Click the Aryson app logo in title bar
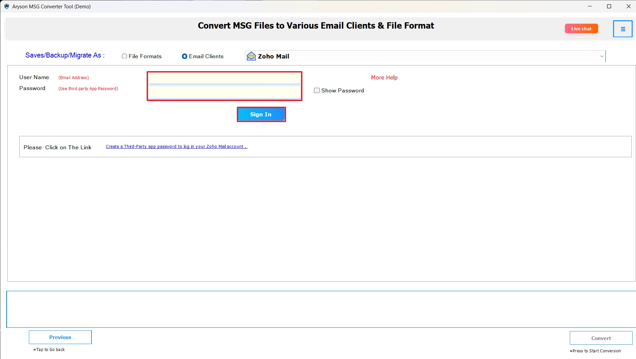 6,6
